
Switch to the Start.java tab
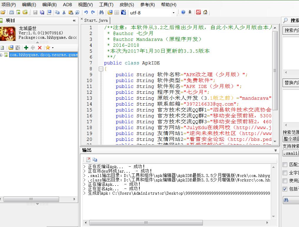pyautogui.click(x=96, y=20)
